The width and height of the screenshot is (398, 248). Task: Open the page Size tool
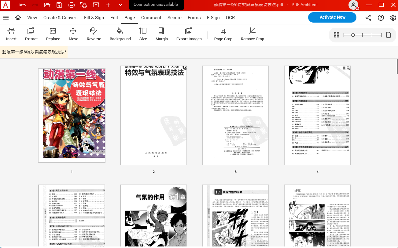point(143,34)
